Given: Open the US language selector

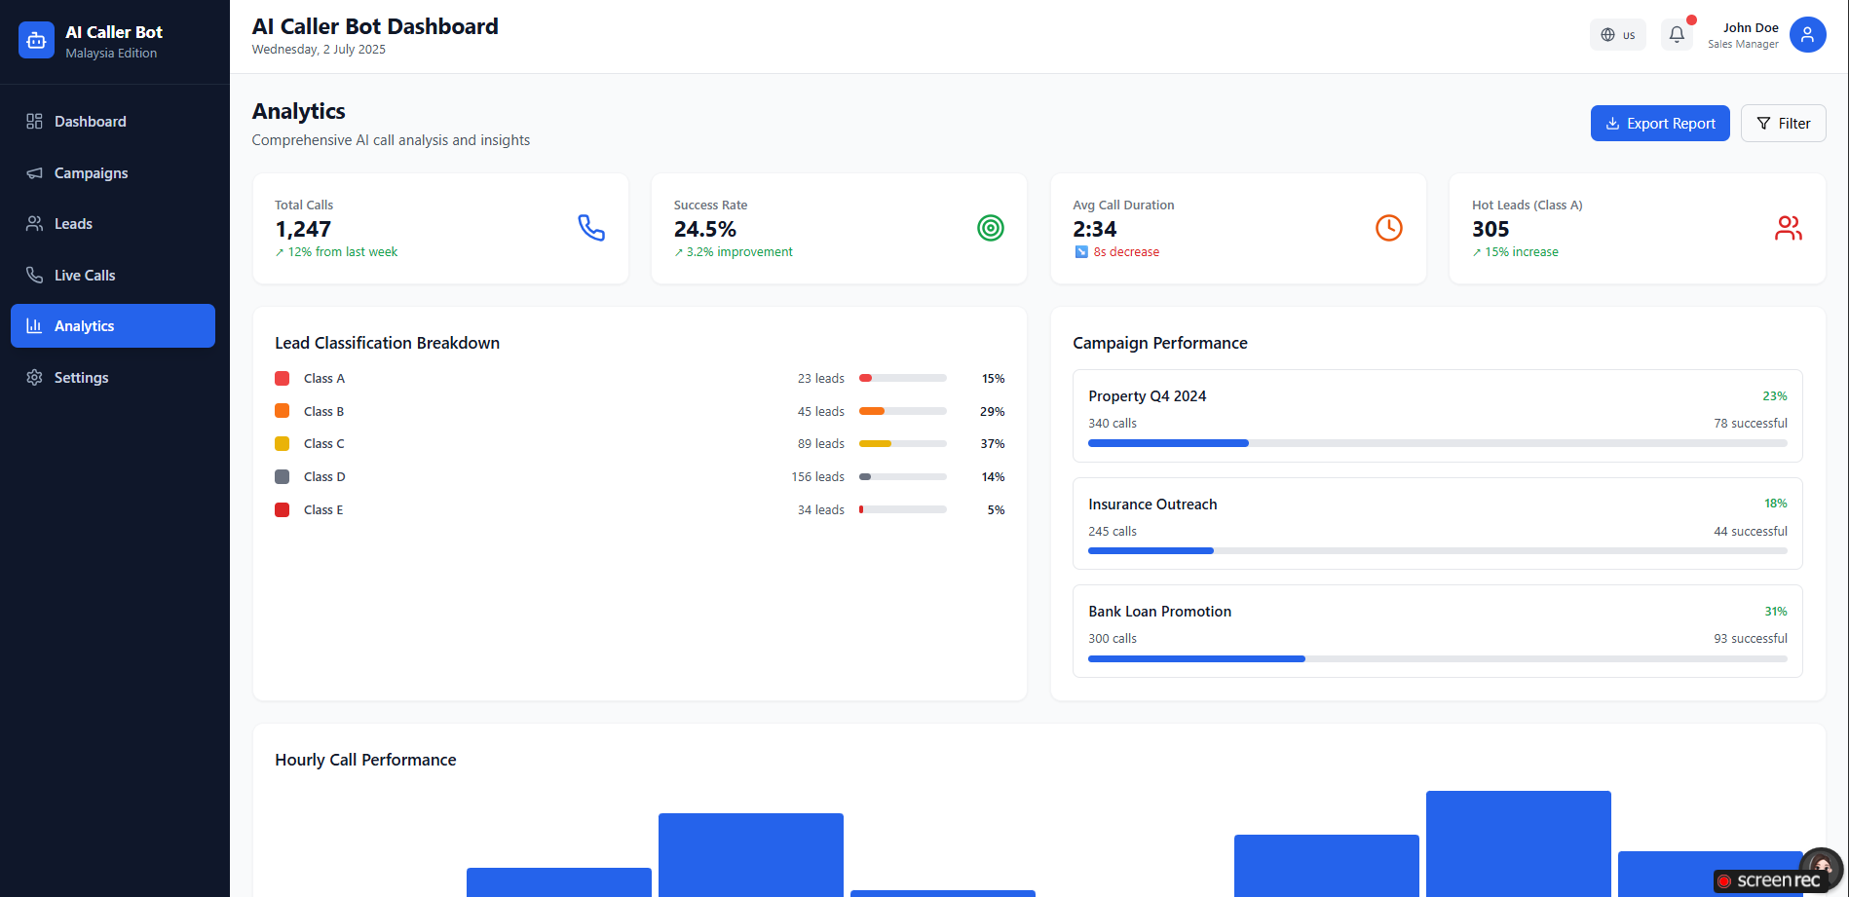Looking at the screenshot, I should pyautogui.click(x=1618, y=34).
